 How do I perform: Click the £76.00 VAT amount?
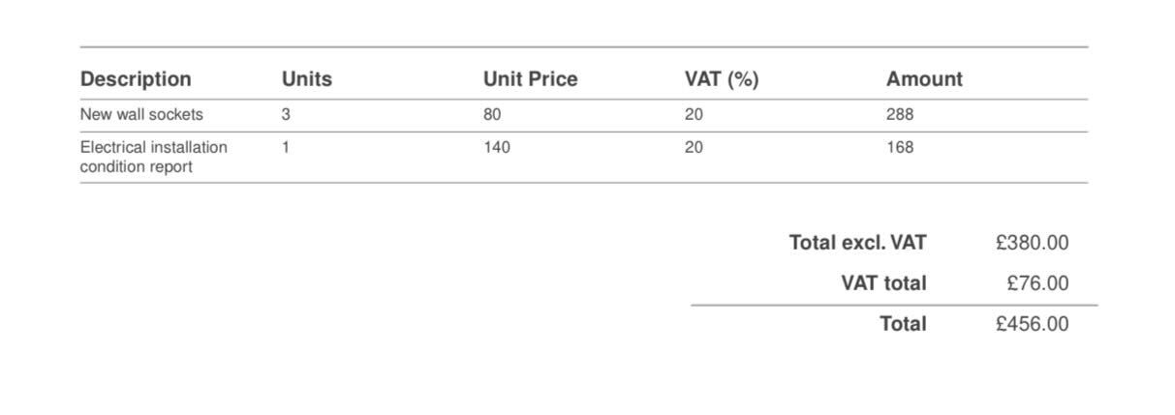pos(1037,283)
